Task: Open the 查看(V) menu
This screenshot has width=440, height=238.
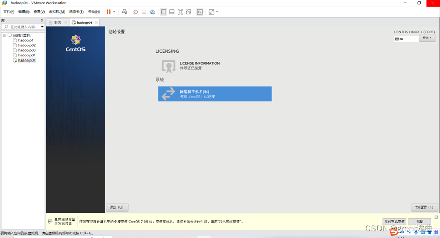Action: [39, 12]
